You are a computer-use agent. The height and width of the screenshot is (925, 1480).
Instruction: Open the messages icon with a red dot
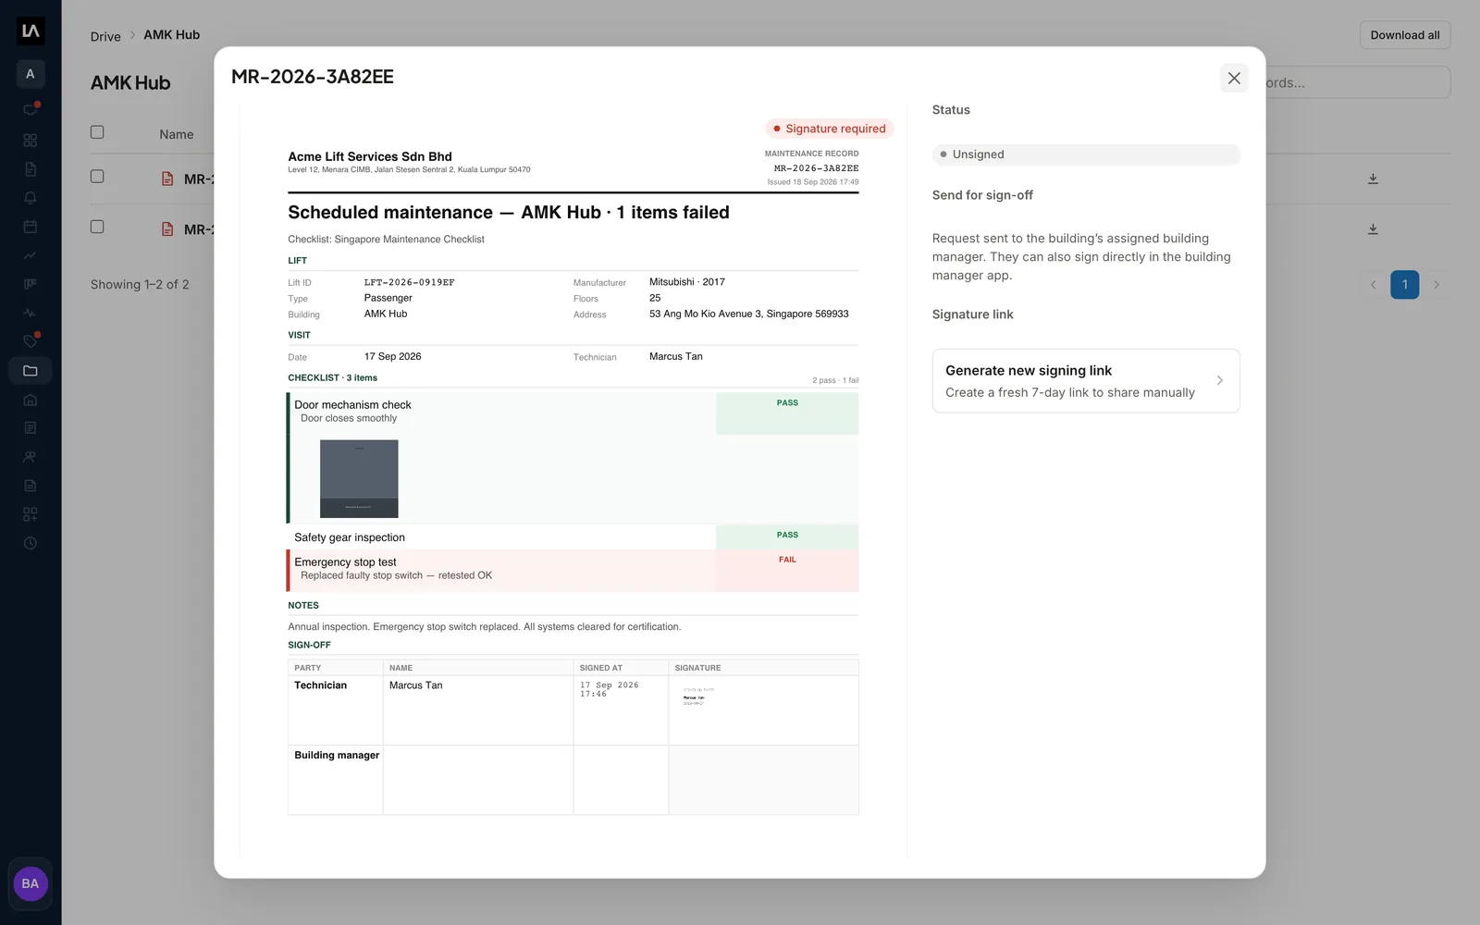(31, 109)
